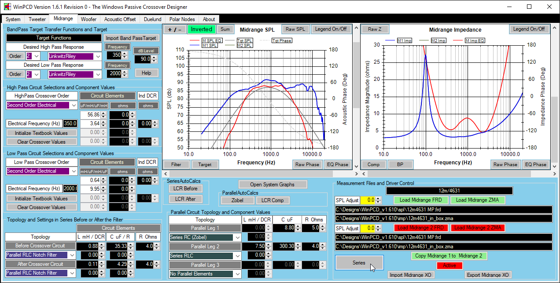
Task: Click the Zobel auto-calc button
Action: pyautogui.click(x=237, y=200)
